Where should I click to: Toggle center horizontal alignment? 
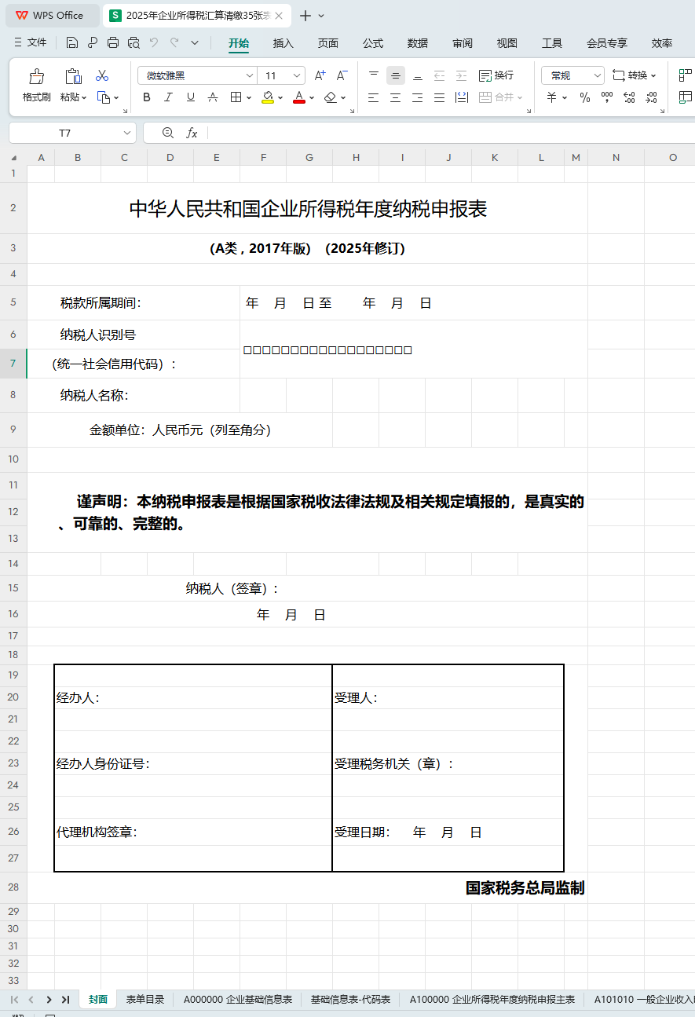click(x=396, y=97)
